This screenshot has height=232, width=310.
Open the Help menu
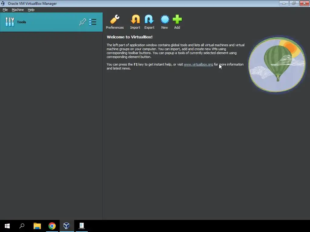tap(31, 10)
